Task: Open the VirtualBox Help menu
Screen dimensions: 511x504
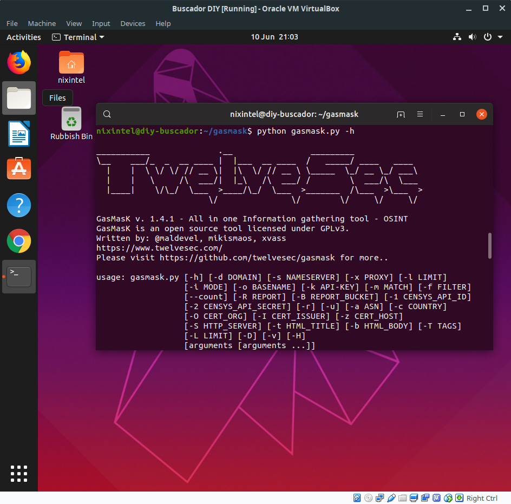Action: click(x=163, y=23)
